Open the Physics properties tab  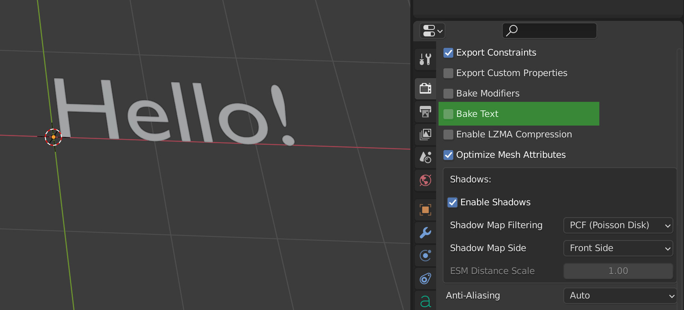pos(425,256)
